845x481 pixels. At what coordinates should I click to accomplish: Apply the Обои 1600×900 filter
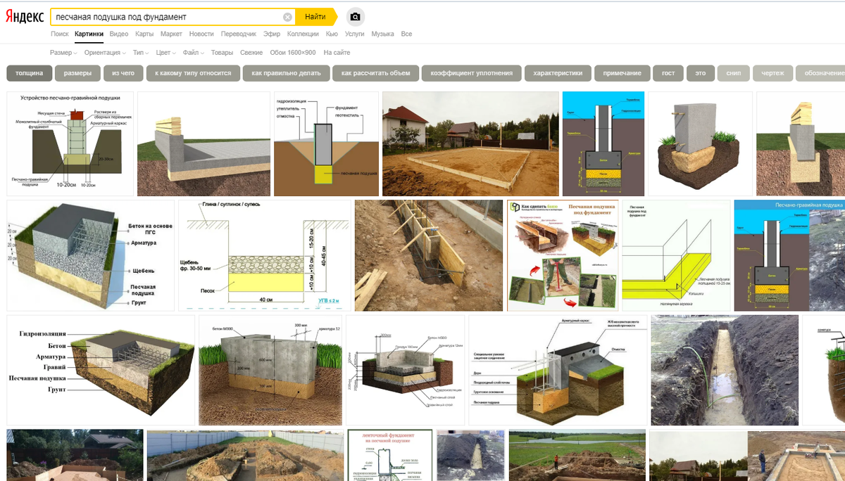pos(293,53)
